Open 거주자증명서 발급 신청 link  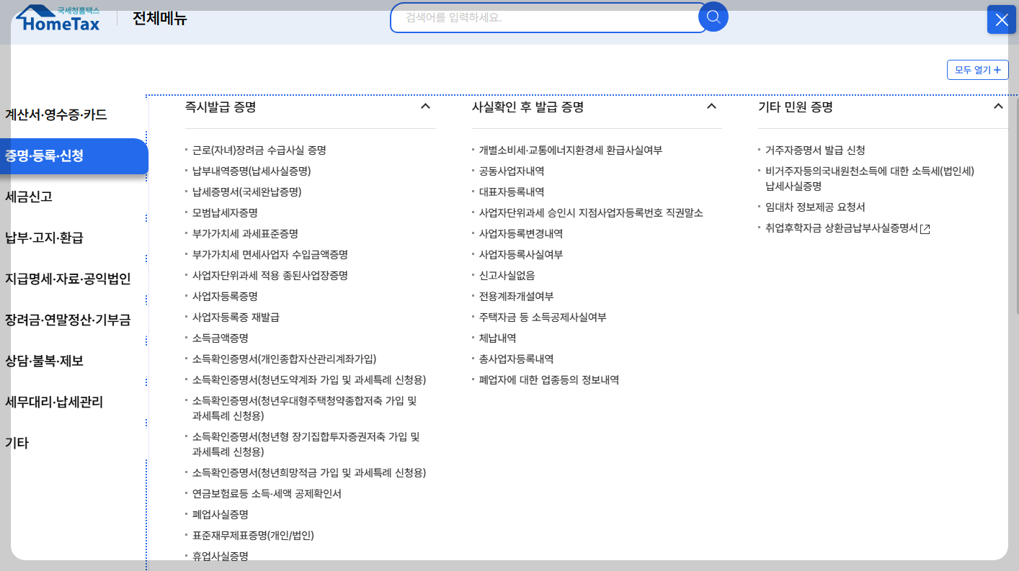[815, 150]
